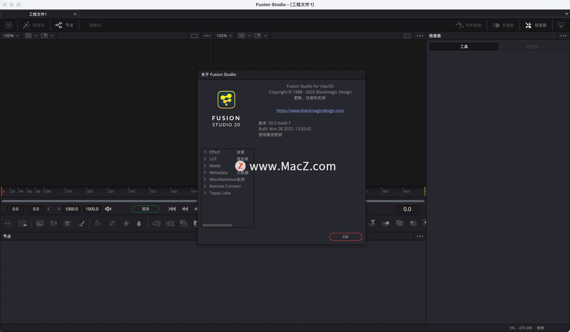The image size is (570, 332).
Task: Add a Color Curves tool
Action: click(x=112, y=224)
